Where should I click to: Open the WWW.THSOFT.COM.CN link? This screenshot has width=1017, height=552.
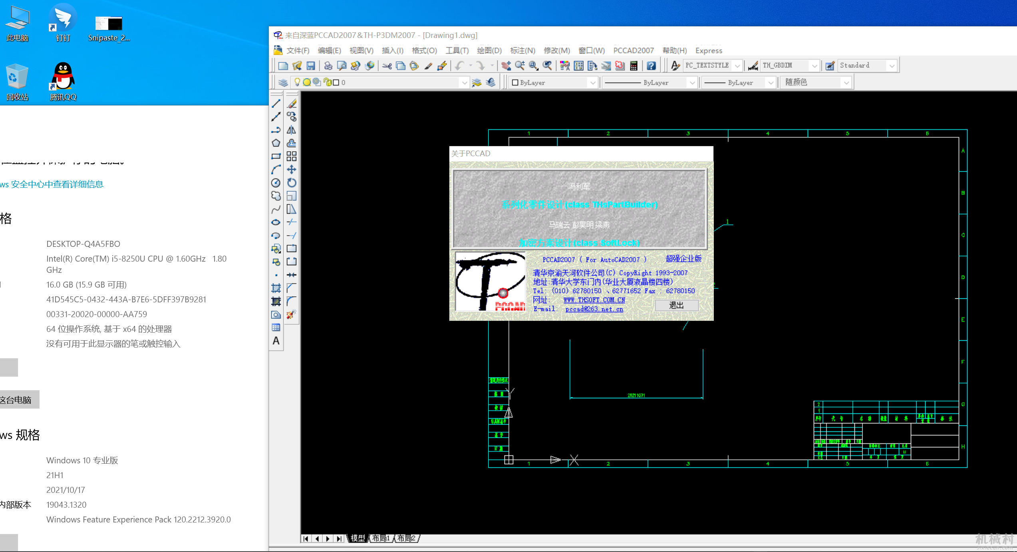[x=594, y=300]
